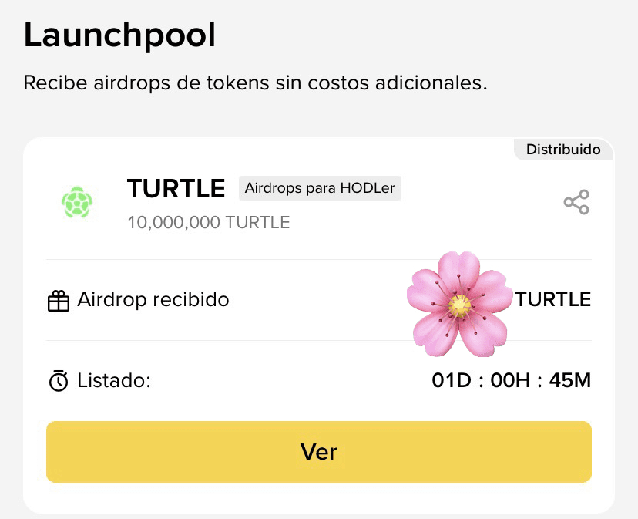638x519 pixels.
Task: Click the gift box icon beside Airdrop recibido
Action: (59, 301)
